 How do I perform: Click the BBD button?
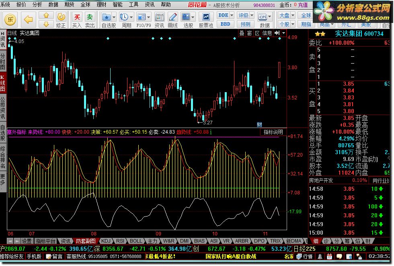[226, 24]
